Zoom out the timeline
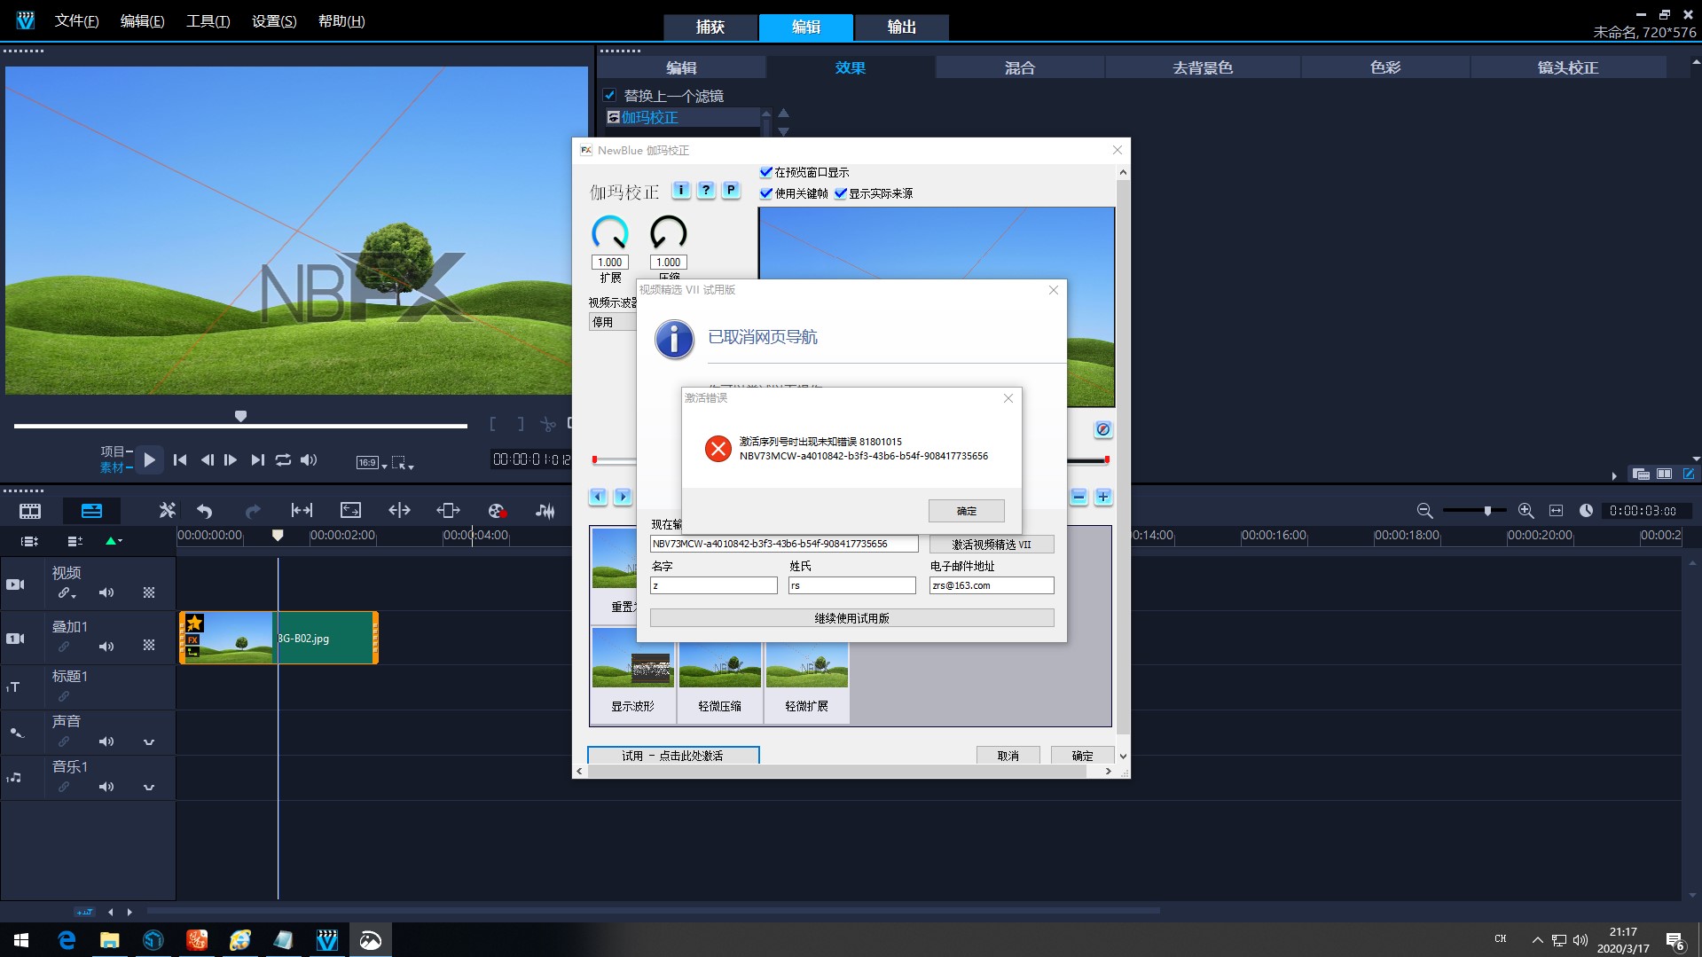 click(1424, 511)
